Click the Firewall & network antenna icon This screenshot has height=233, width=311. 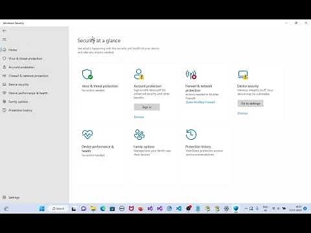[x=191, y=74]
